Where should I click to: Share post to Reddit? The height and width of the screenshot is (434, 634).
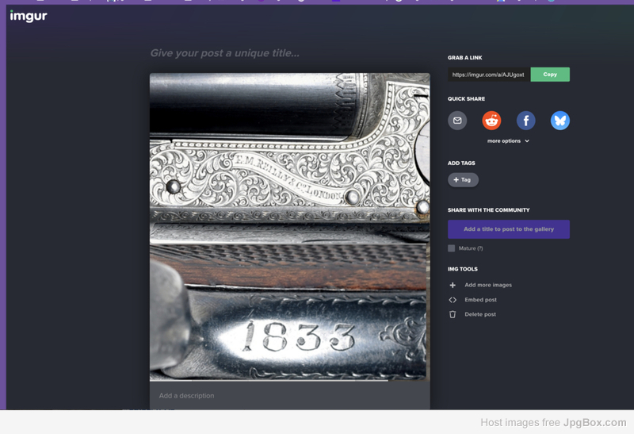(x=491, y=121)
